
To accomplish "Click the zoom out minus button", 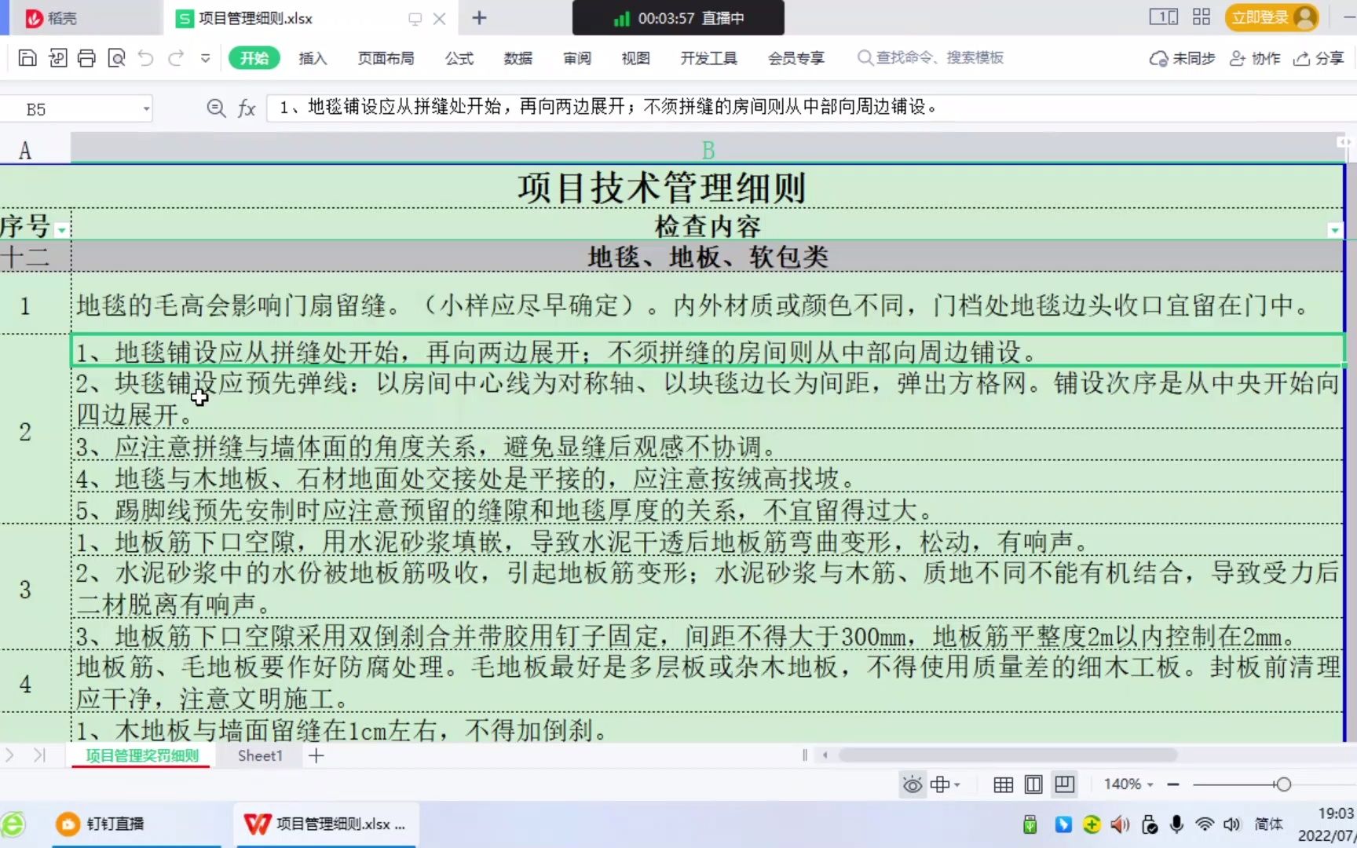I will (x=1173, y=784).
